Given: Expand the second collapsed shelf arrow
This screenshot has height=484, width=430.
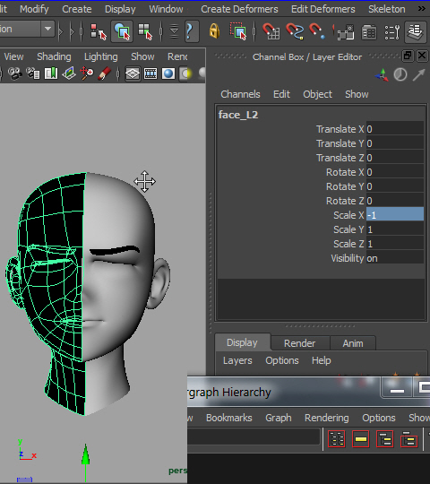Looking at the screenshot, I should [x=73, y=31].
